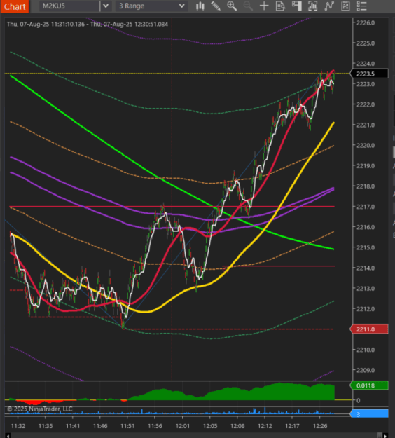The width and height of the screenshot is (395, 438).
Task: Click the 2226.0 price axis label
Action: click(x=366, y=23)
